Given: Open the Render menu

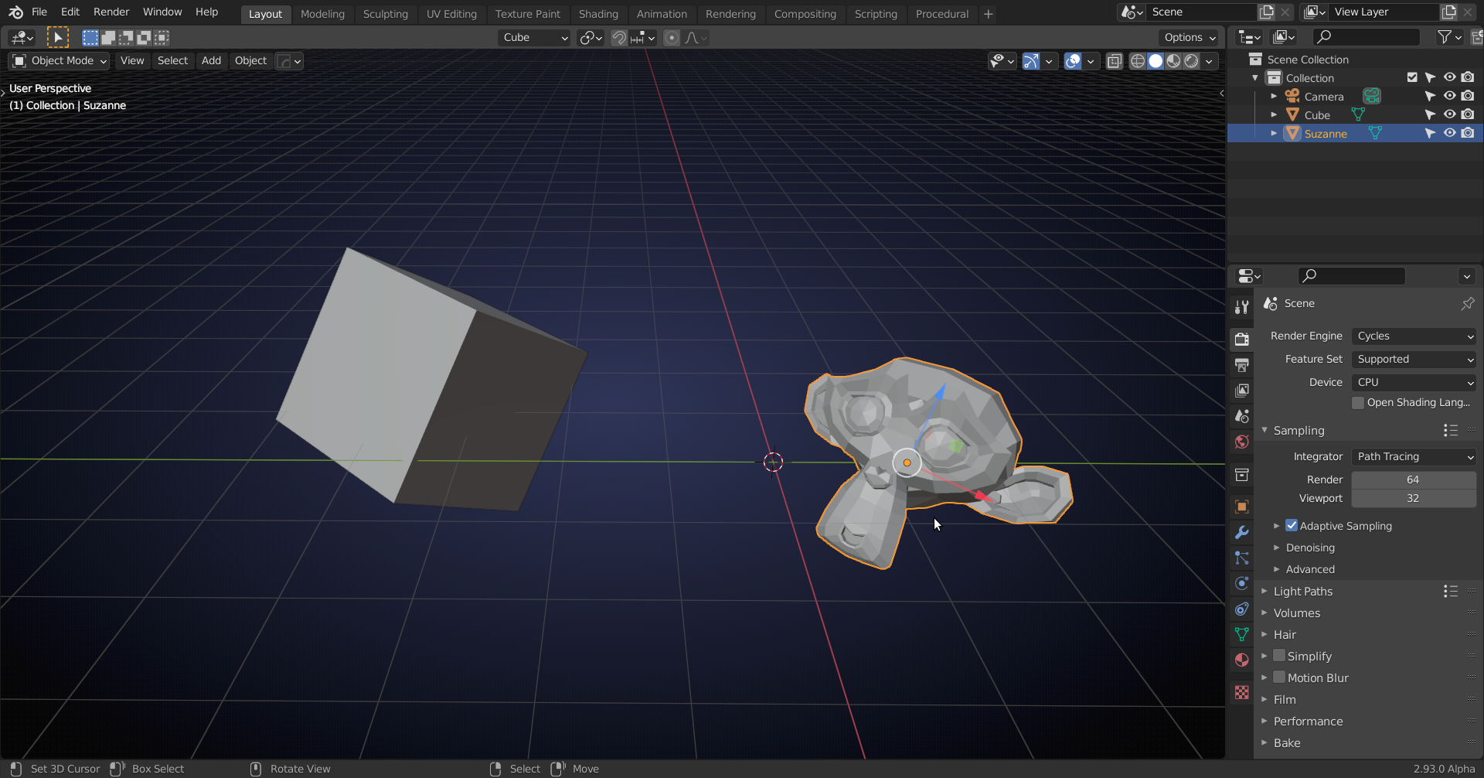Looking at the screenshot, I should (111, 12).
